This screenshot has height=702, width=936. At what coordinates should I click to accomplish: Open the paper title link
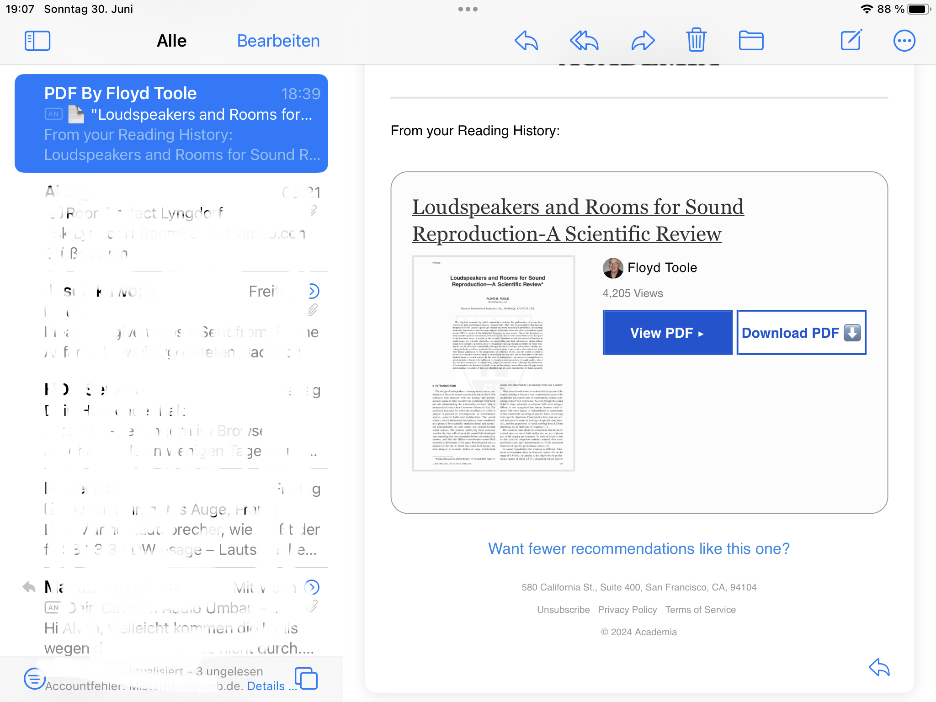[578, 220]
